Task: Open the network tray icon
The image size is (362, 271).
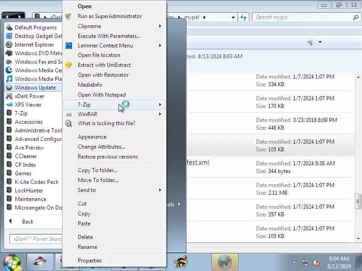Action: point(305,263)
